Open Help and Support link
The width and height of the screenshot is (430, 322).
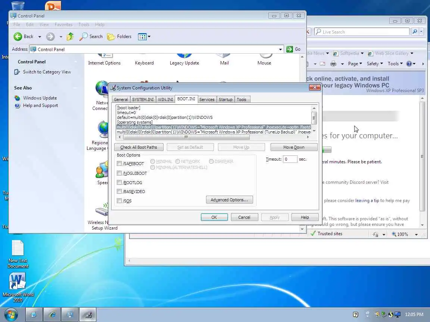40,105
